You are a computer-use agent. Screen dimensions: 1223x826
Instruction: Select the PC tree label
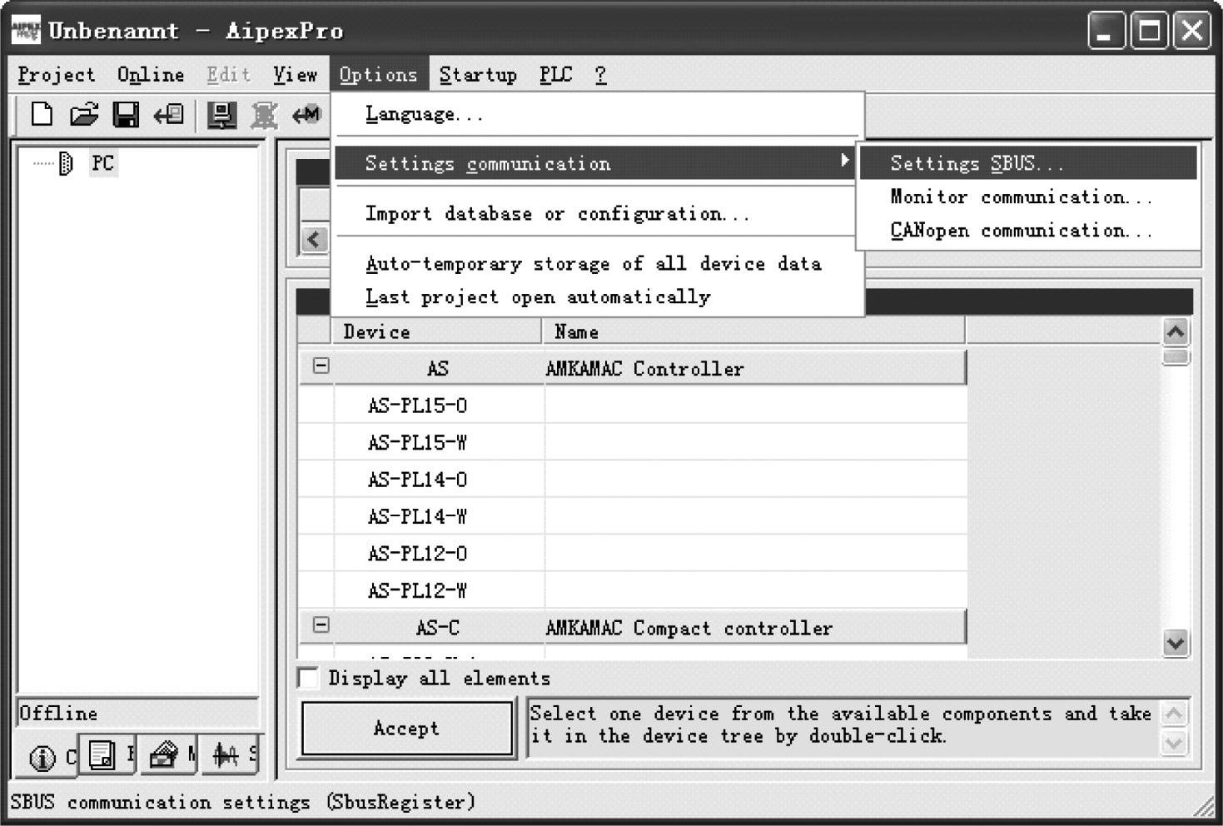click(x=103, y=163)
